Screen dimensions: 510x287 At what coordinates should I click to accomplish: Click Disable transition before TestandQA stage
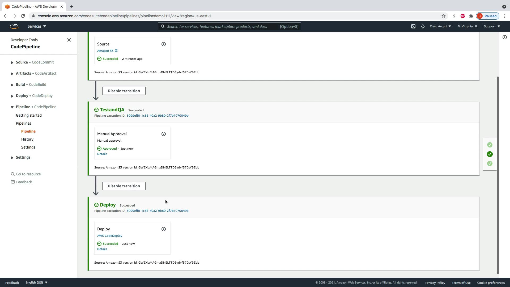[x=124, y=91]
